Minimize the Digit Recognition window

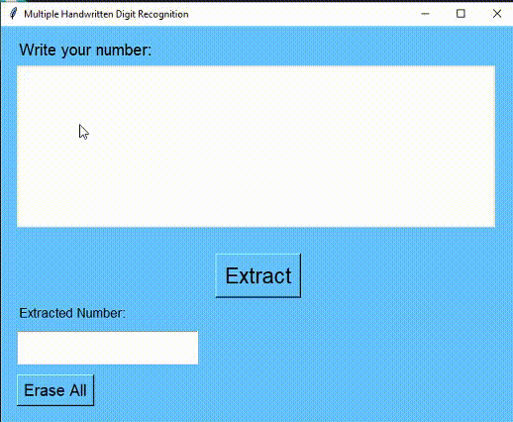click(x=425, y=14)
